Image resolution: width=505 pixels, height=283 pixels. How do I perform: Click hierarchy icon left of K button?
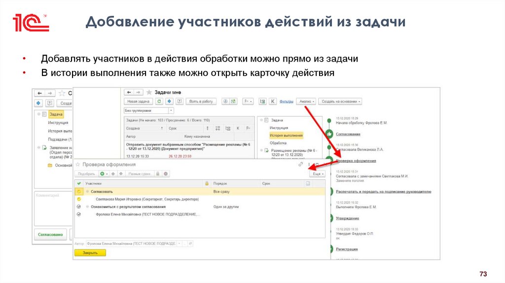coord(262,102)
